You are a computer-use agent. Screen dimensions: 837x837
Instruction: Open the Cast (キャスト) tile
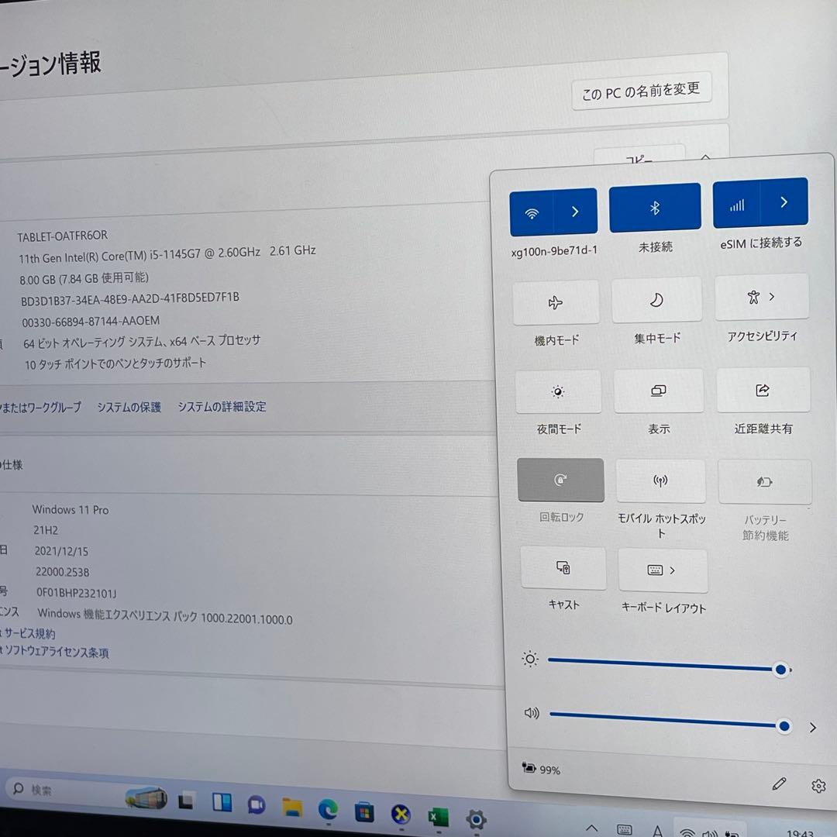click(x=563, y=568)
